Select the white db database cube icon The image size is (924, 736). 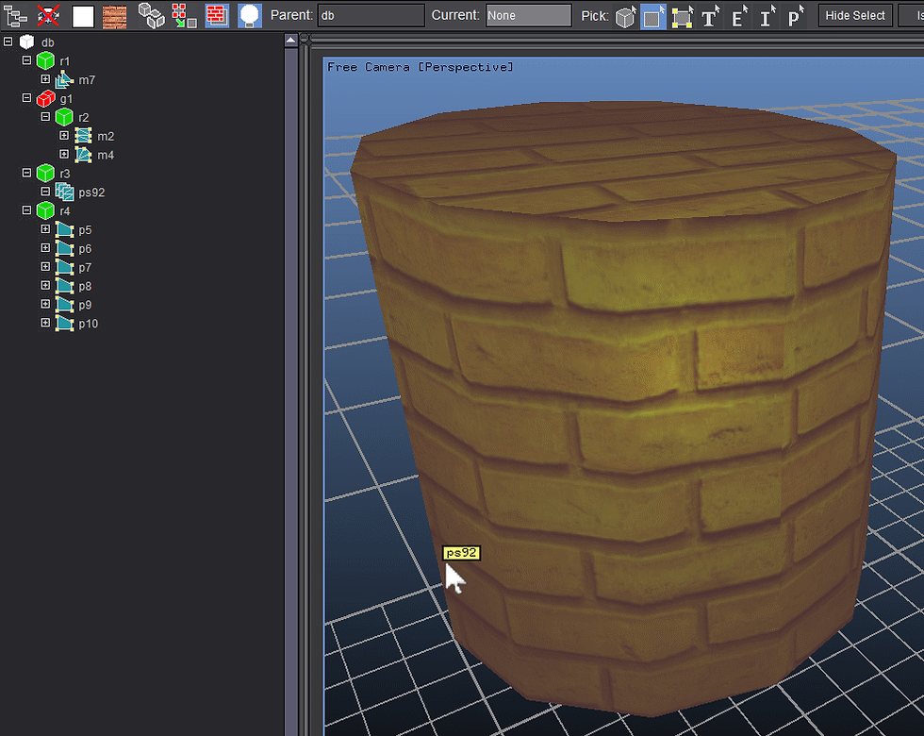(27, 42)
